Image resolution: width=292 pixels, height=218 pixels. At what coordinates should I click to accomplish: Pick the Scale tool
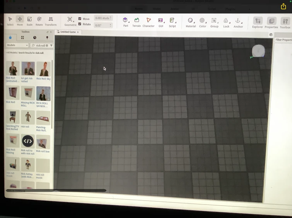click(29, 21)
